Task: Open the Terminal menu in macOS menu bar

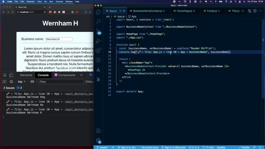Action: (x=59, y=2)
